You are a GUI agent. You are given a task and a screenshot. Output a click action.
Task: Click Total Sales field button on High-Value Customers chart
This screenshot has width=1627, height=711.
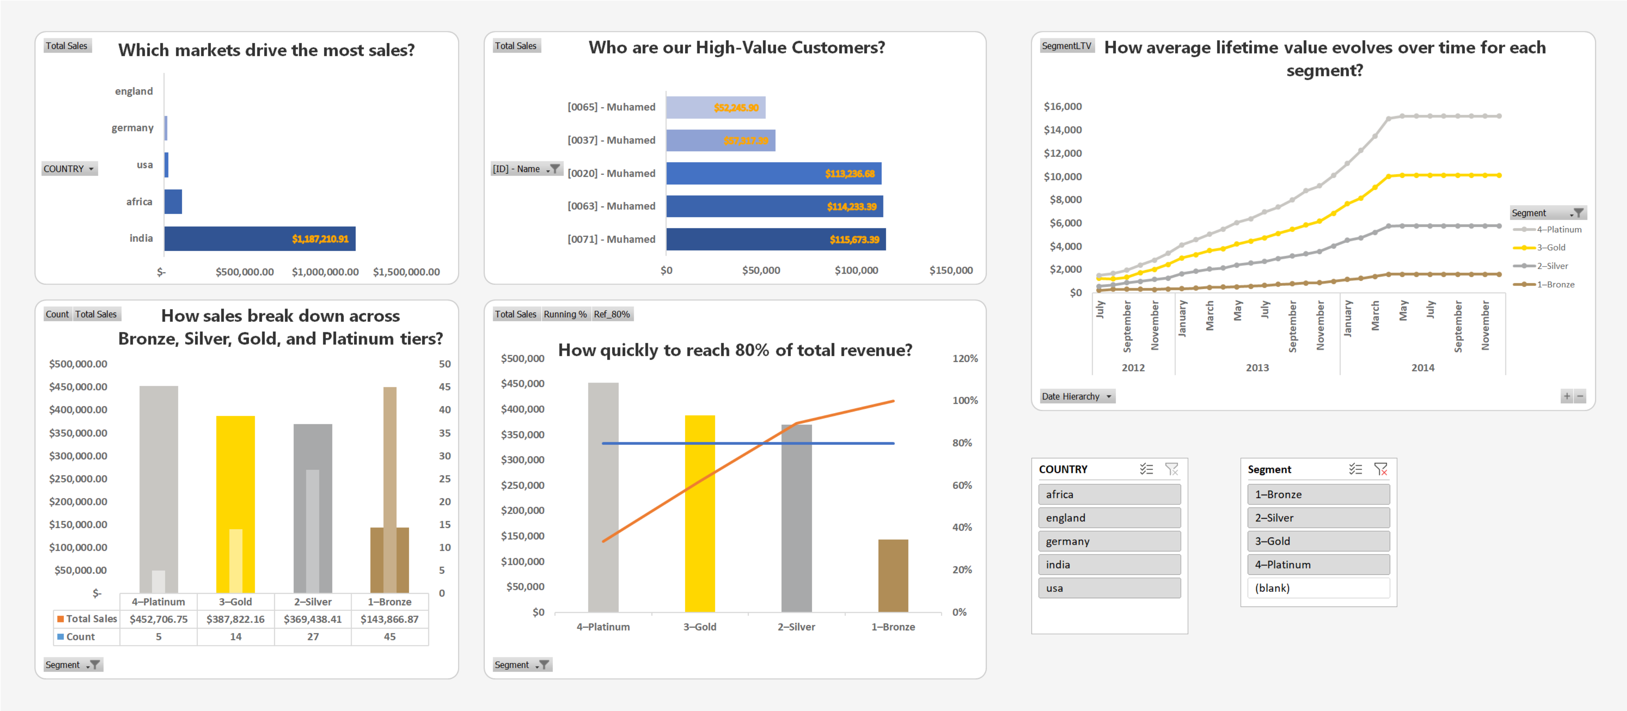point(516,45)
